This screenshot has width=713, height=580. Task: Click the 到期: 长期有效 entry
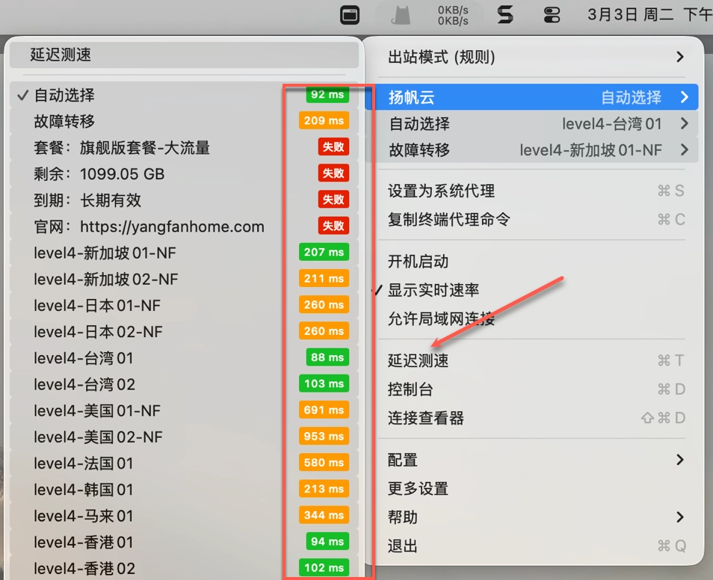[184, 200]
